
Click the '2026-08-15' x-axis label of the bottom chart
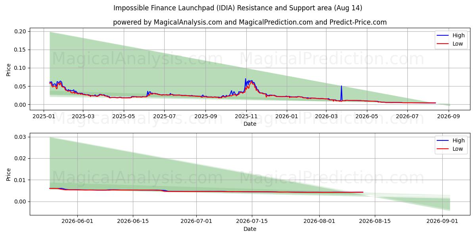coord(375,221)
